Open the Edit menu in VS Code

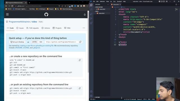(97, 1)
